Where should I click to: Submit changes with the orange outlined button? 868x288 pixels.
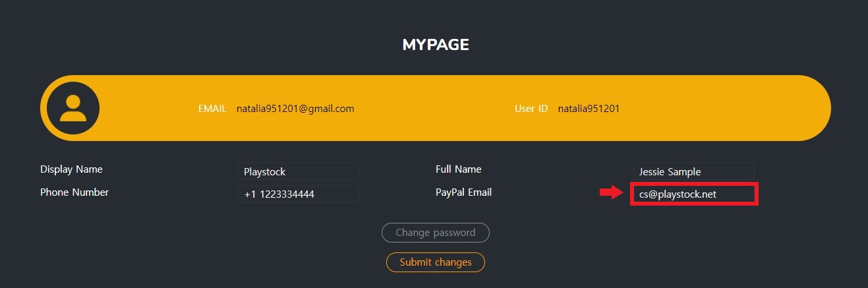436,262
